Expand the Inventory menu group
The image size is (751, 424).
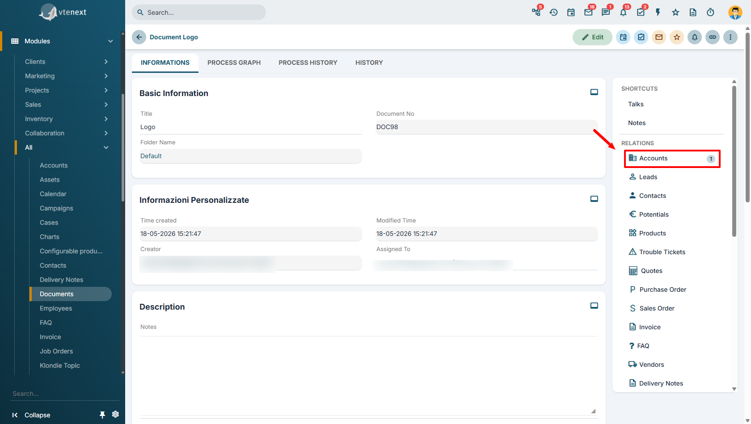coord(66,119)
